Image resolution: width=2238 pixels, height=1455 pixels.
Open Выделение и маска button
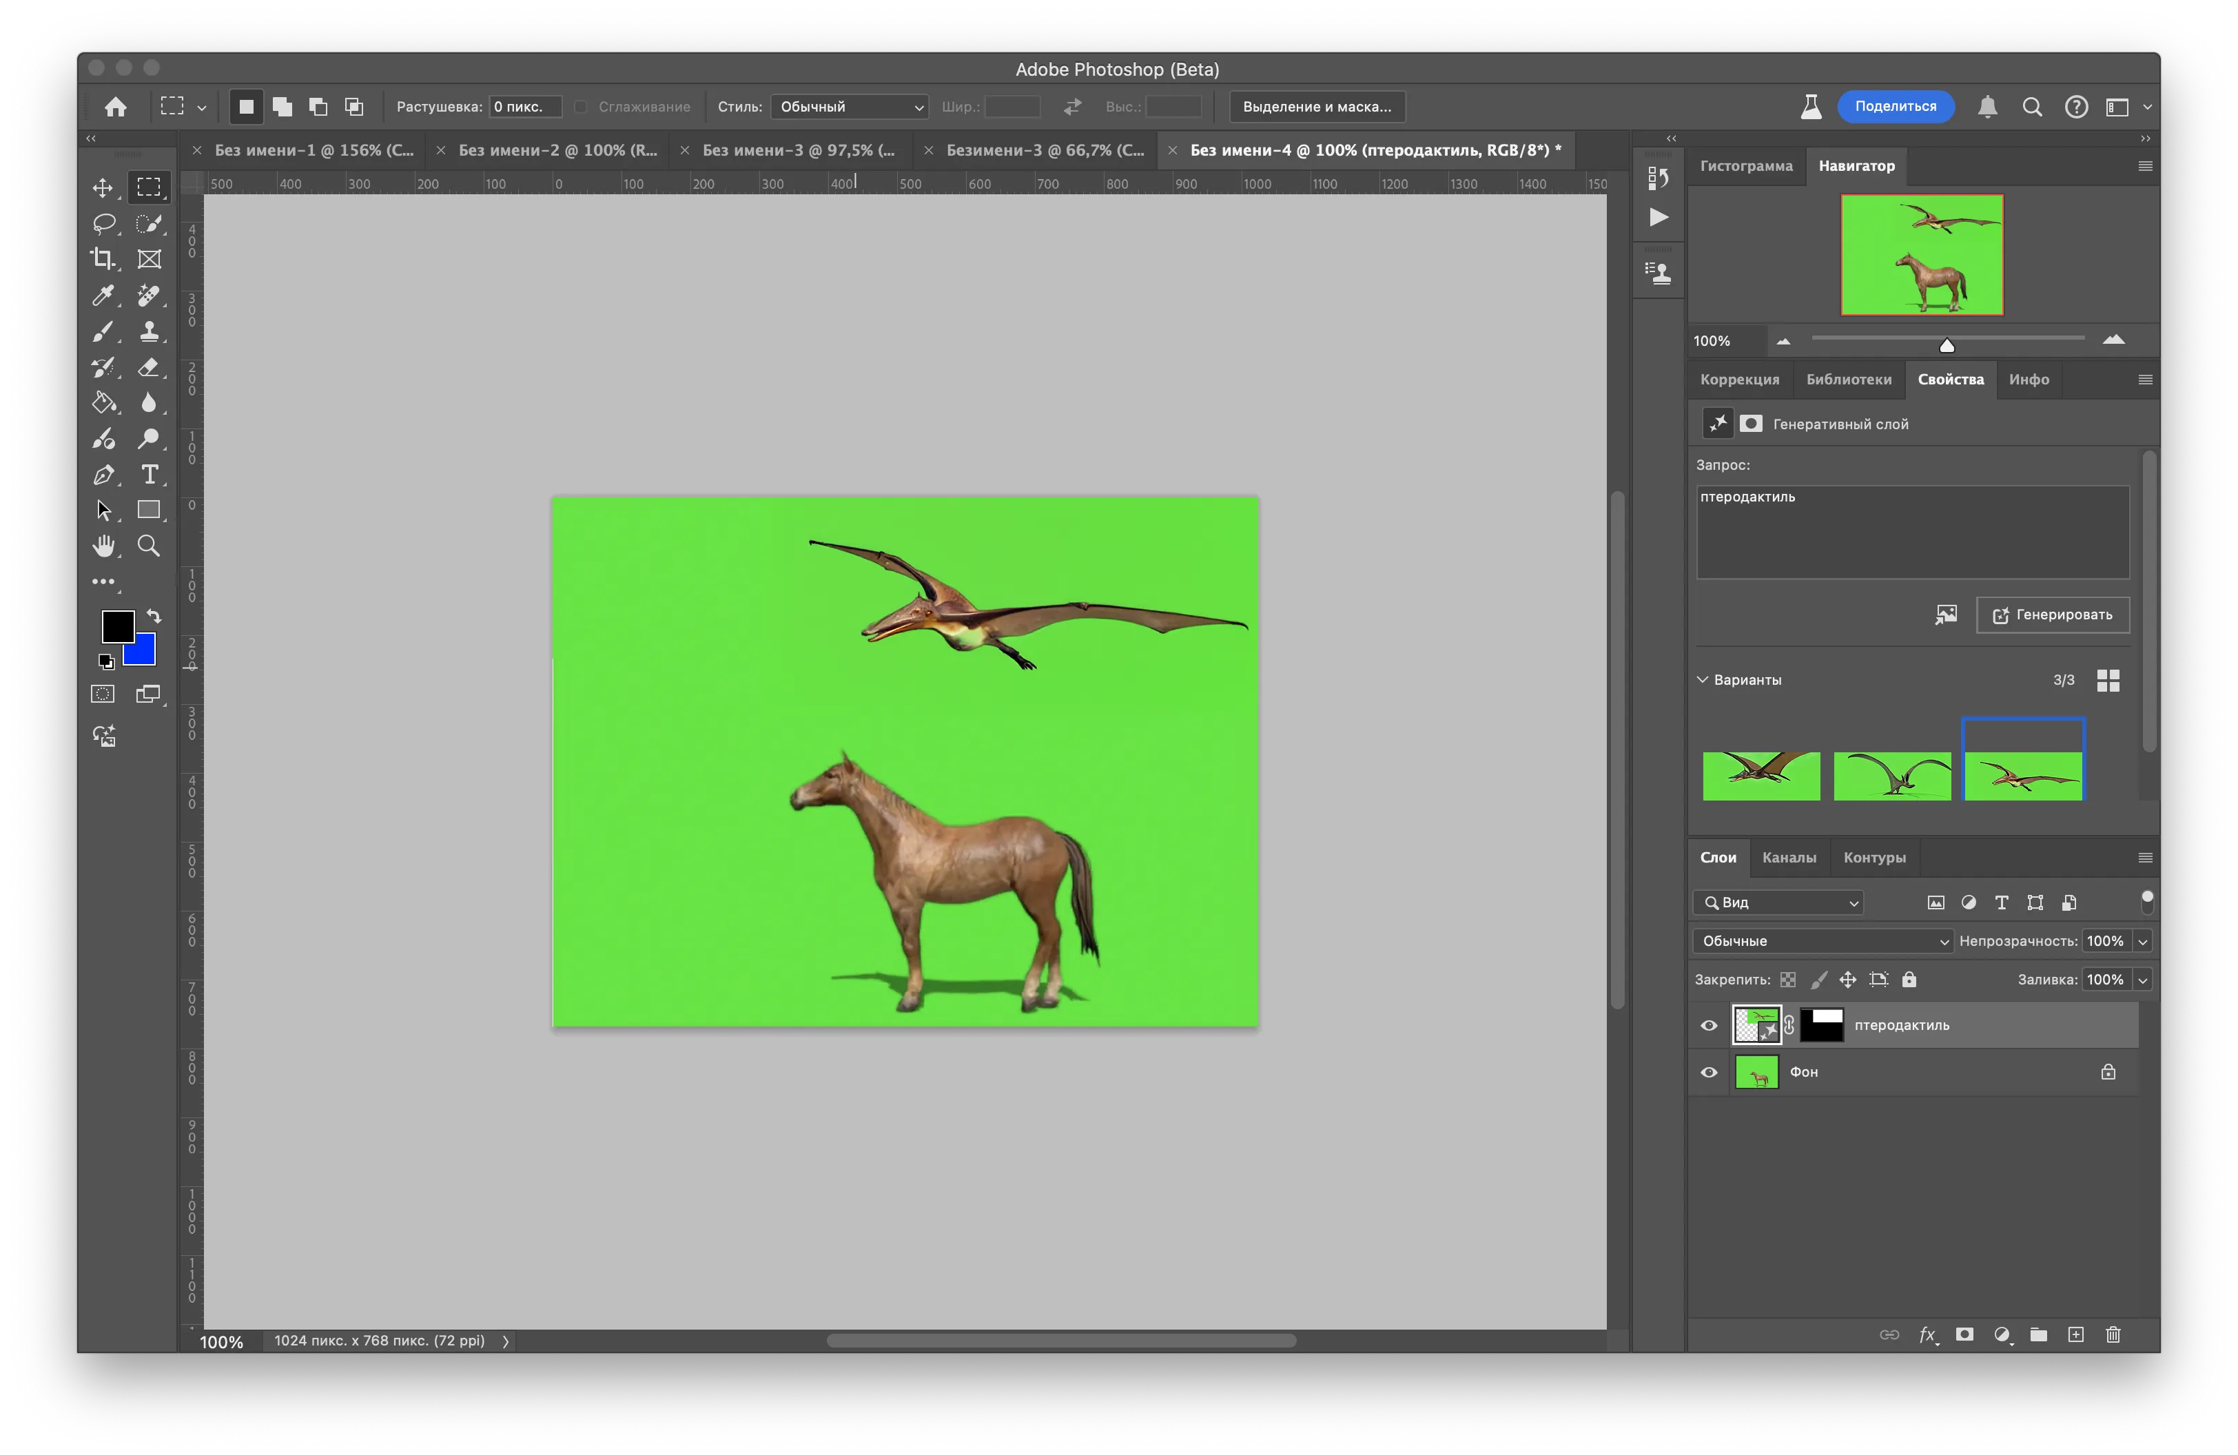pos(1317,107)
